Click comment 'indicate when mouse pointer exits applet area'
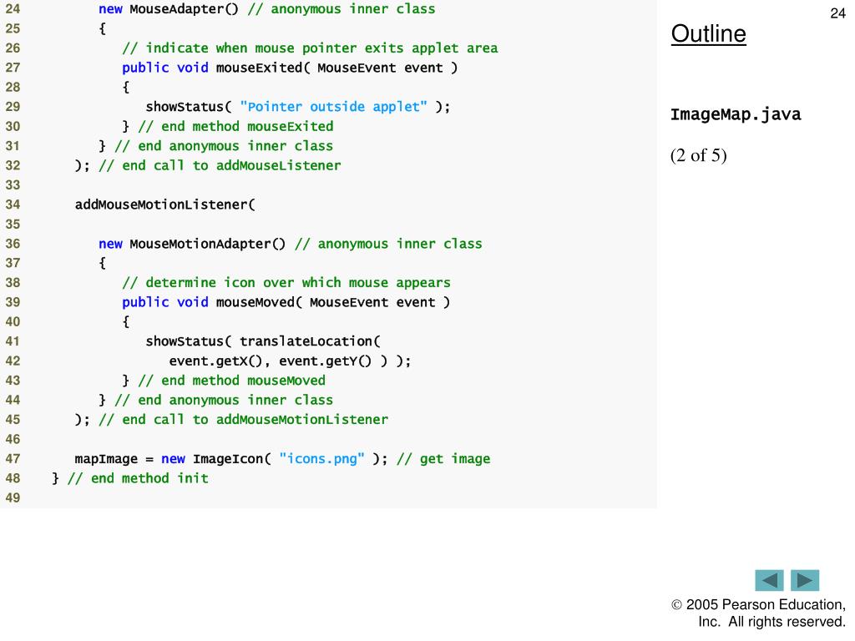855x641 pixels. pyautogui.click(x=310, y=48)
